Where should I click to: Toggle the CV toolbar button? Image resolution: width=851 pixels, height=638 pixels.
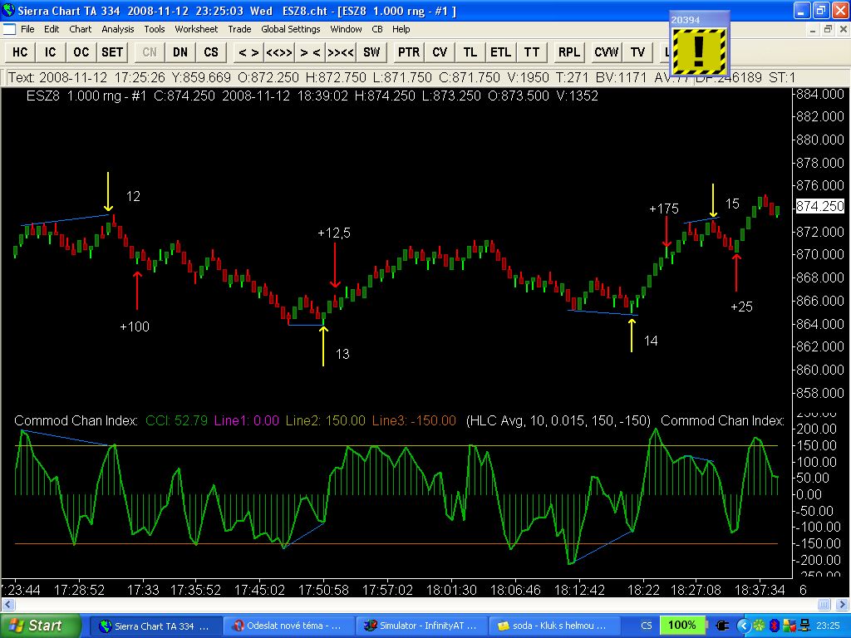coord(440,52)
